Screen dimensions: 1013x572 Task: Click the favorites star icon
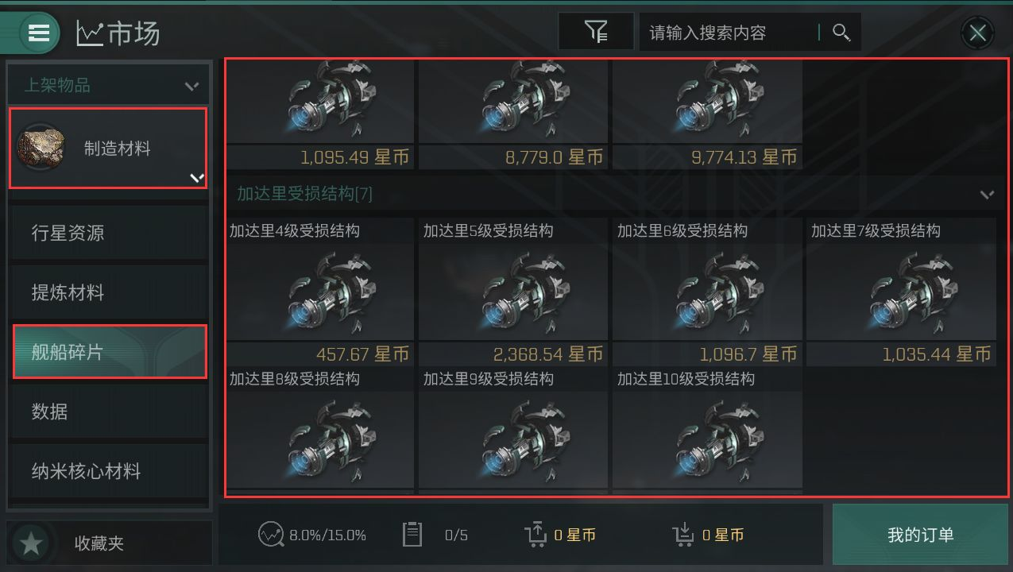31,543
